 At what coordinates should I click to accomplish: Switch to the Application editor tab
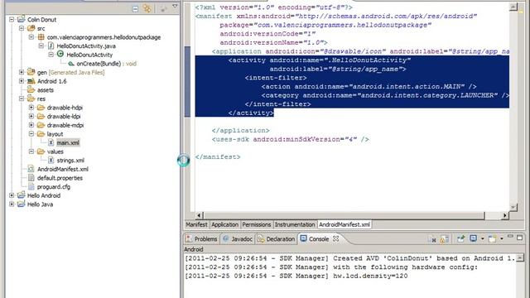tap(224, 224)
